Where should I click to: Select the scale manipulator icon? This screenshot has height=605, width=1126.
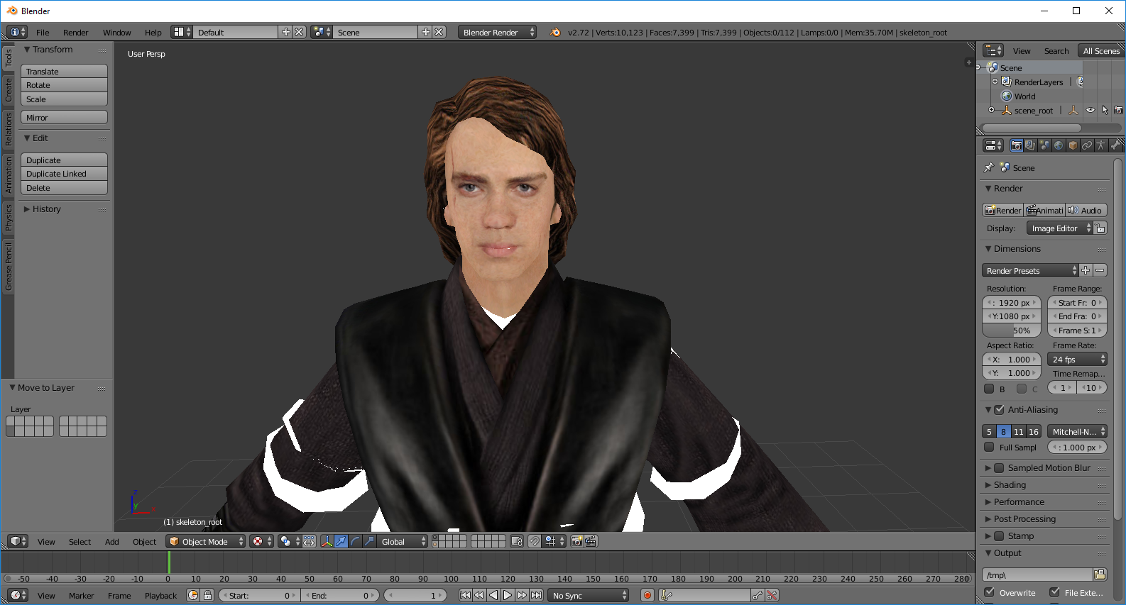tap(369, 541)
